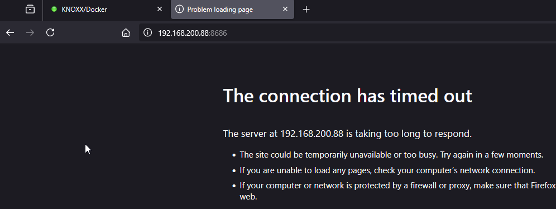Select the Problem loading page tab title
Screen dimensions: 556x209
pos(220,9)
